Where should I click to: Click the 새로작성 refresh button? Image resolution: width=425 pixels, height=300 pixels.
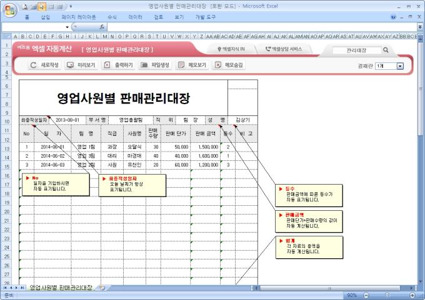(44, 65)
